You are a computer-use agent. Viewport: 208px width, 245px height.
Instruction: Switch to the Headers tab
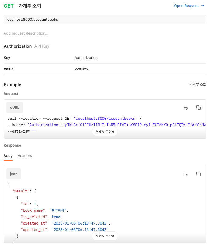pyautogui.click(x=24, y=156)
